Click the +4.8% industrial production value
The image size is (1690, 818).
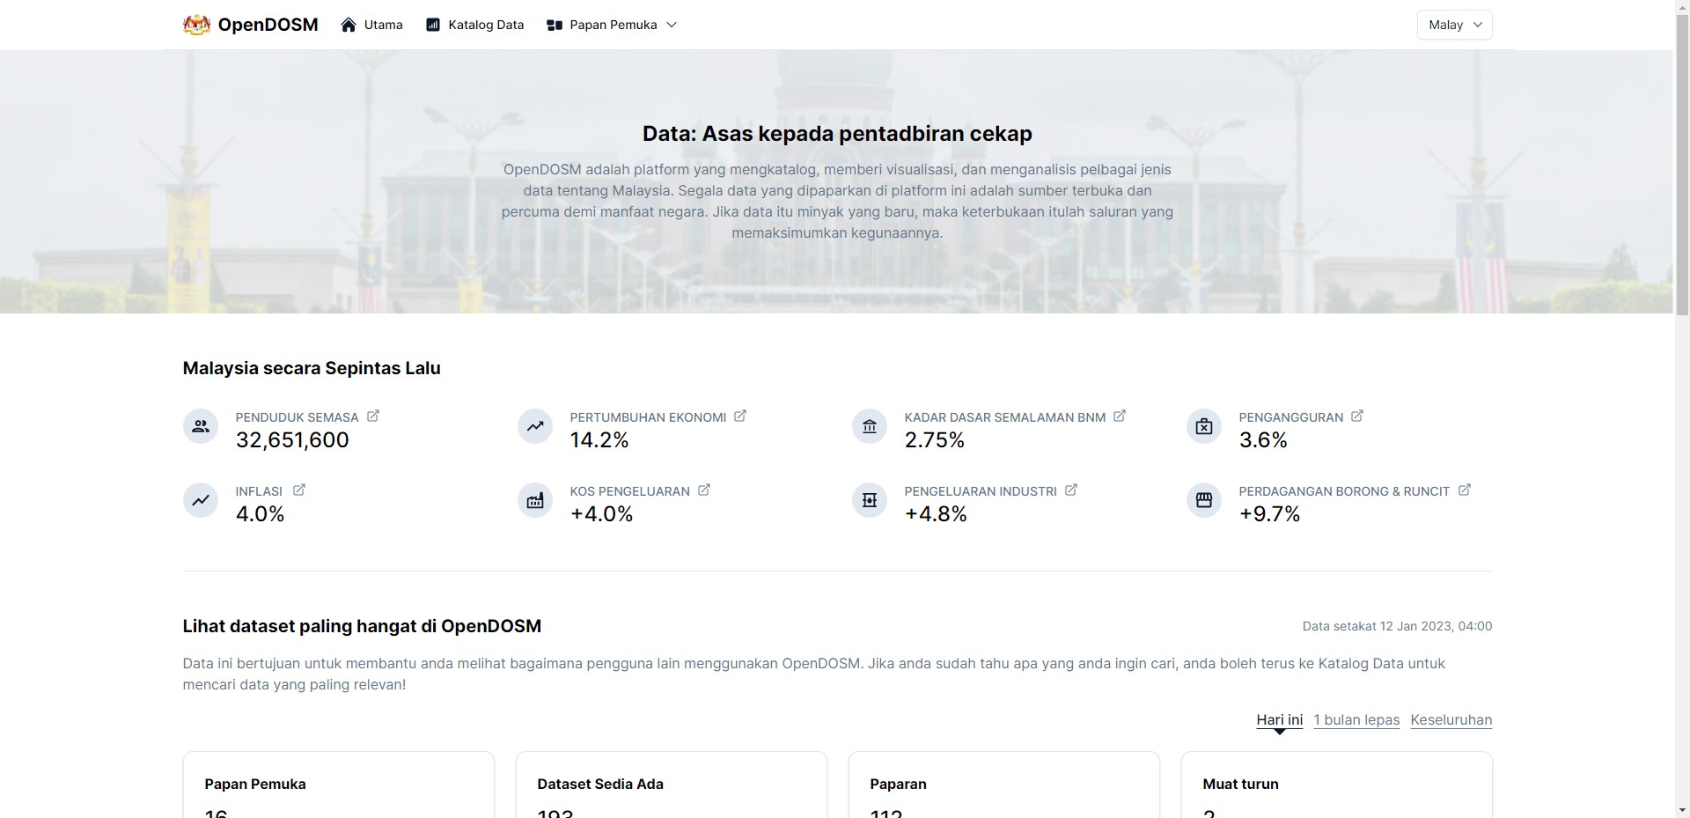pyautogui.click(x=936, y=514)
